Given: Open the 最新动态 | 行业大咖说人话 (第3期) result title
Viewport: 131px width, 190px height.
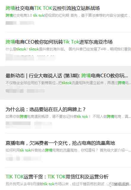Looking at the screenshot, I should (x=67, y=76).
